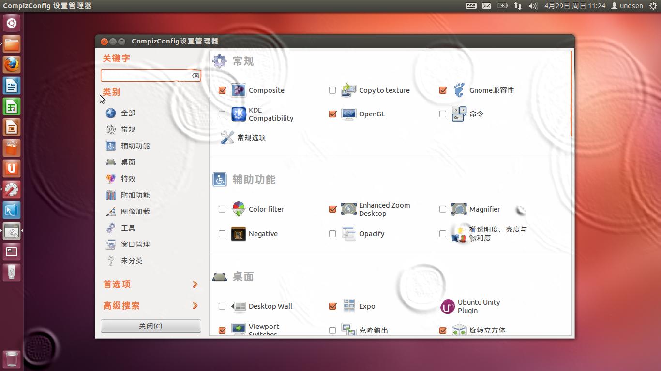The height and width of the screenshot is (371, 661).
Task: Enable the Color filter checkbox
Action: point(222,209)
